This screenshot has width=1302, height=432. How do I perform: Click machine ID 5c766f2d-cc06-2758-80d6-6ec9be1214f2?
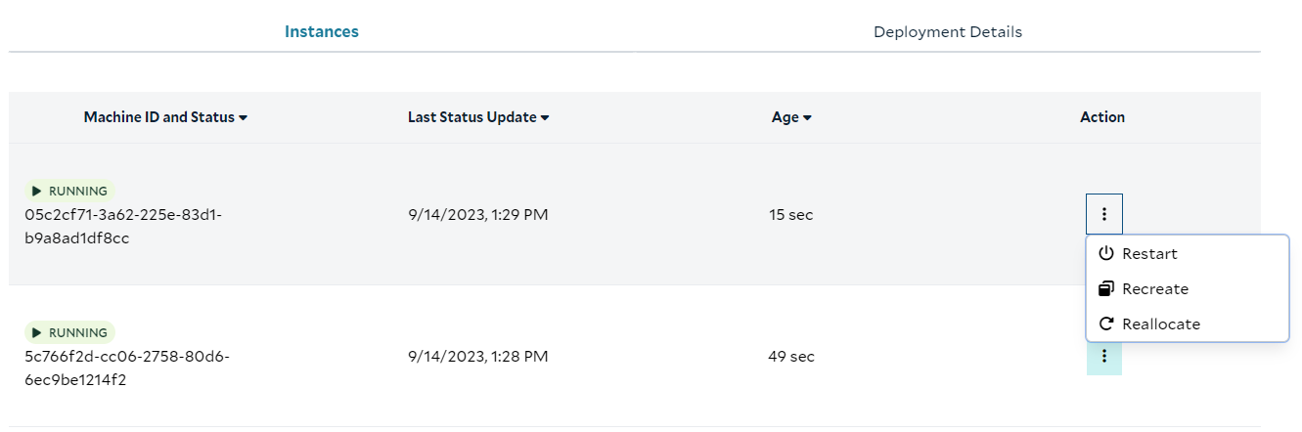(127, 367)
